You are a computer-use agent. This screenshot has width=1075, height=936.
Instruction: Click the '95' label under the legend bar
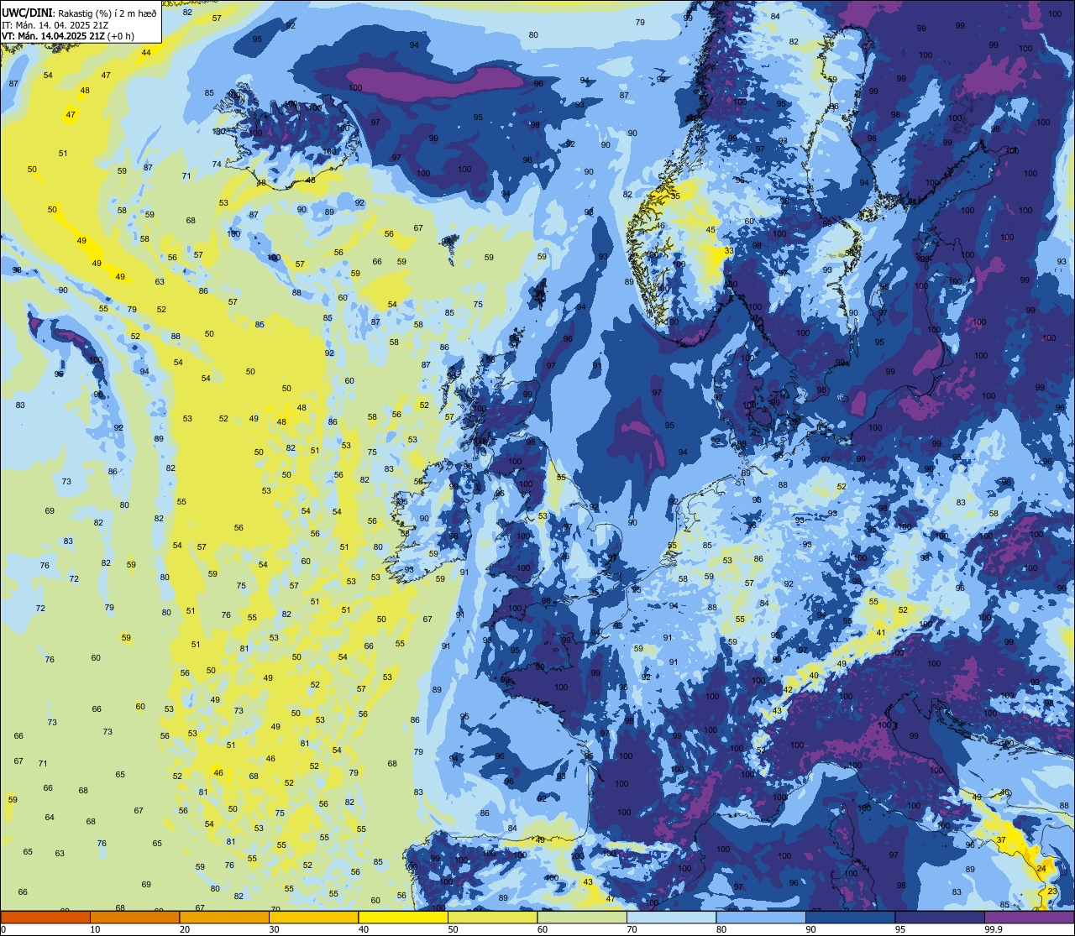tap(900, 929)
